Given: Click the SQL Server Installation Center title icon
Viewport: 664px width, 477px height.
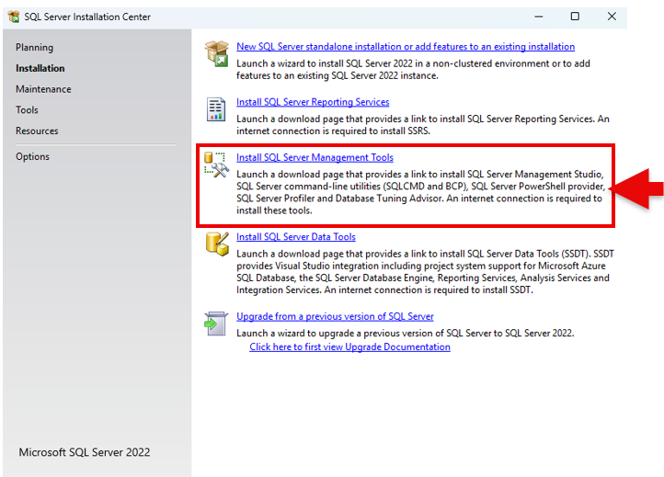Looking at the screenshot, I should [14, 17].
